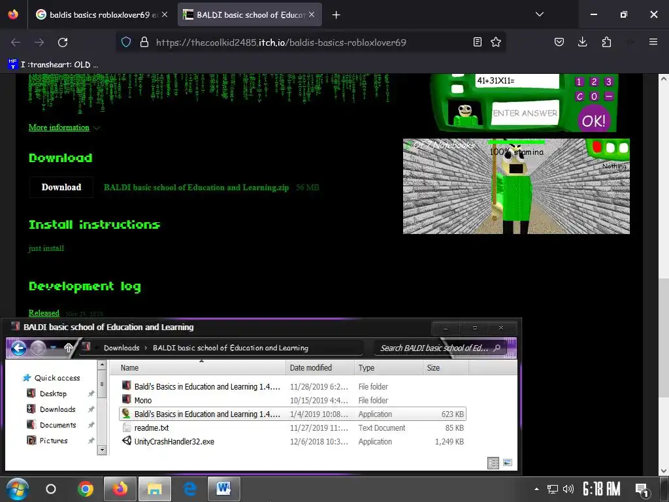Click the browser forward arrow
The image size is (669, 502).
click(x=39, y=42)
